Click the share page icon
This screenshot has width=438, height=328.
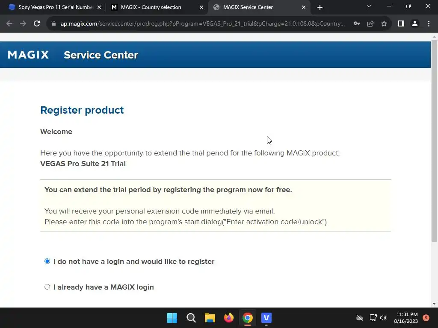(x=370, y=24)
